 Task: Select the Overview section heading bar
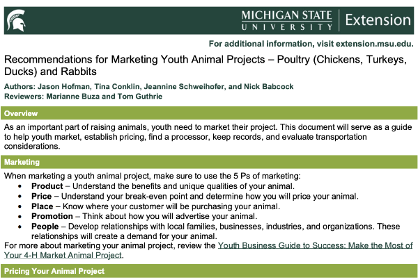[209, 113]
